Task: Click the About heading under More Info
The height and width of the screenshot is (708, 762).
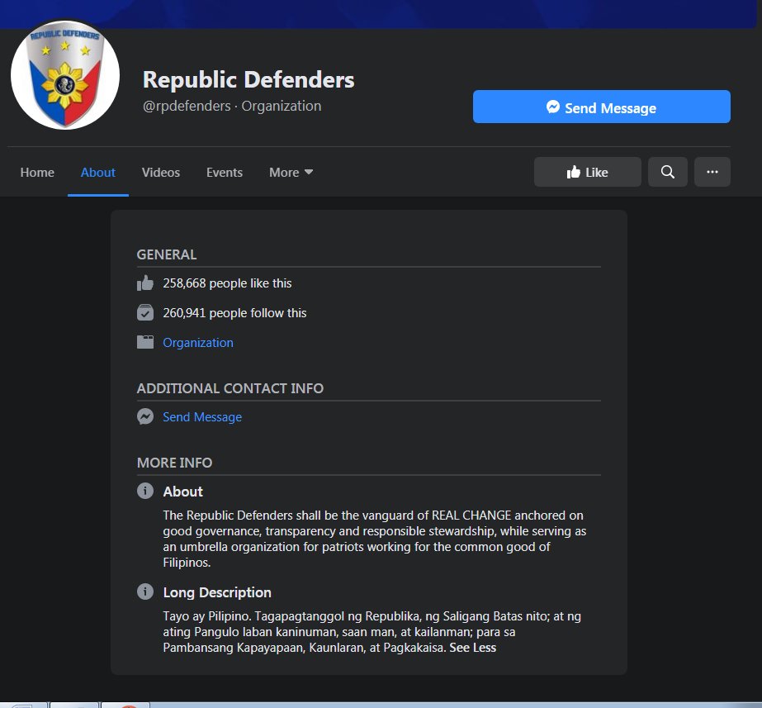Action: pyautogui.click(x=182, y=492)
